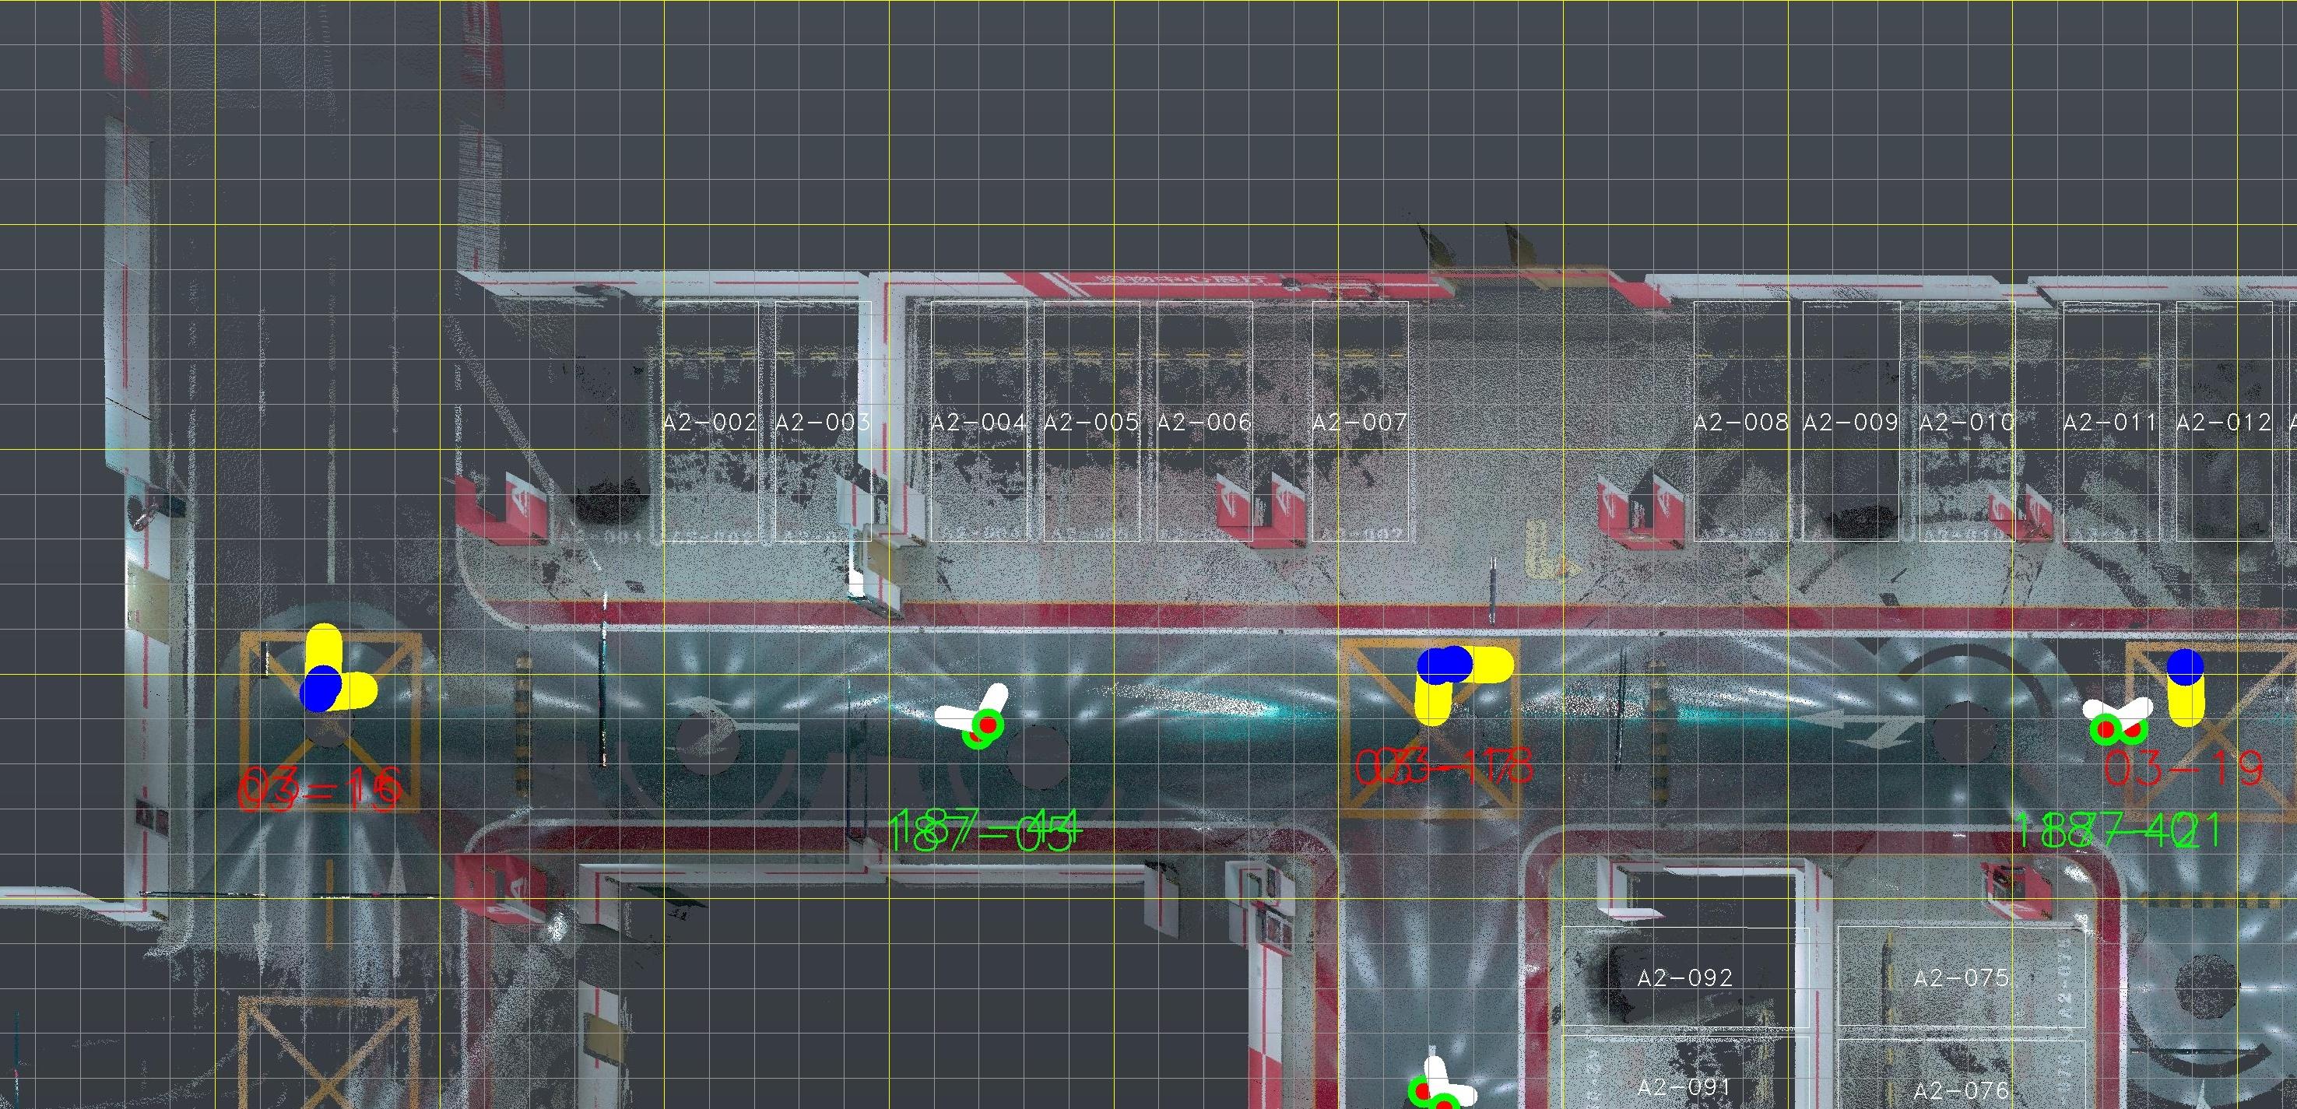Select parking space label A2-007

point(1359,423)
